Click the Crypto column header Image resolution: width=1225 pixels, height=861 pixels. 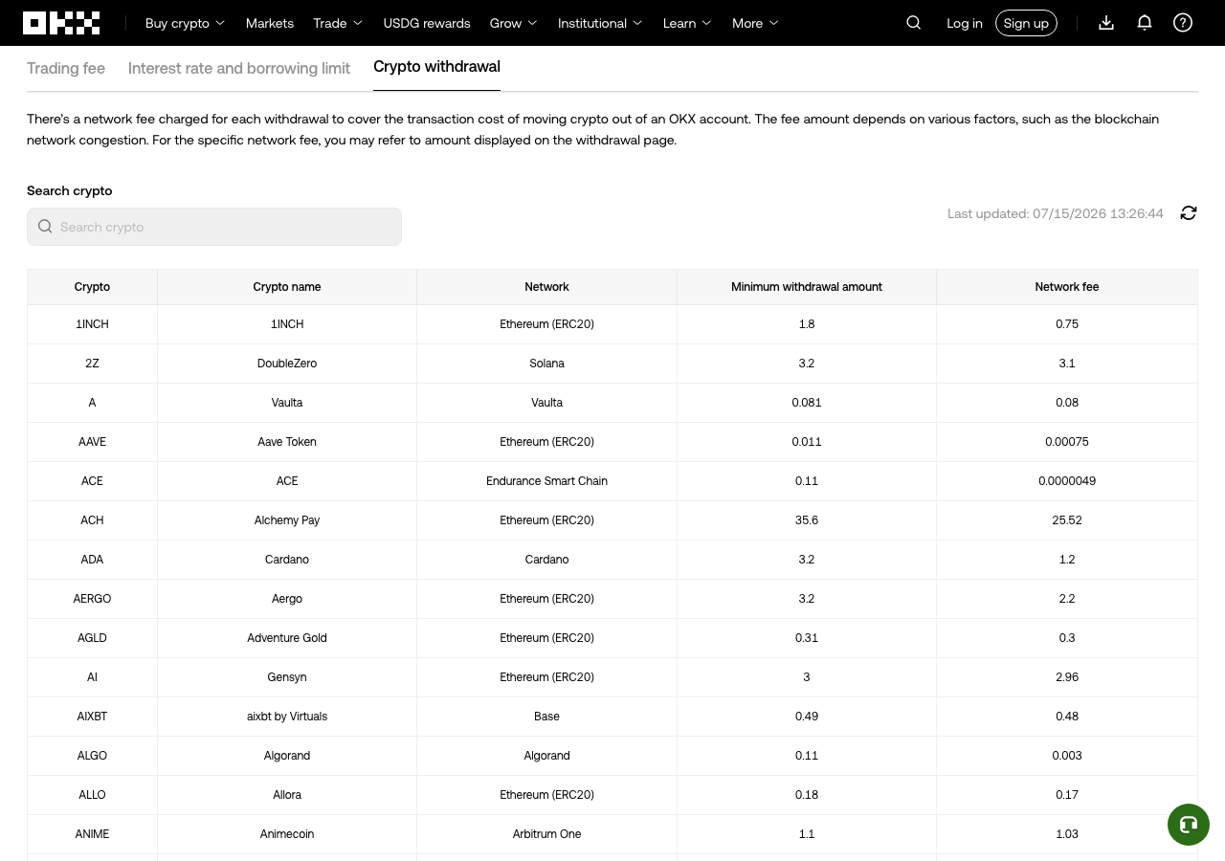[x=92, y=287]
